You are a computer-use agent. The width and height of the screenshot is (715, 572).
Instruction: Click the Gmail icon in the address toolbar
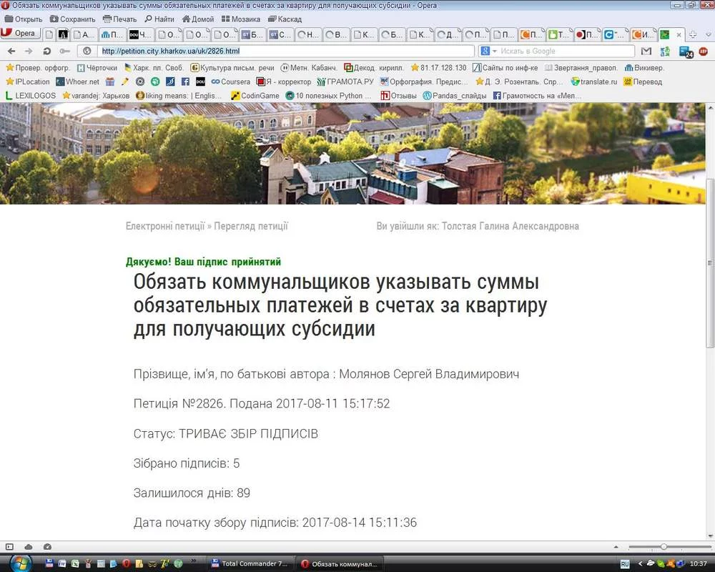(x=646, y=51)
